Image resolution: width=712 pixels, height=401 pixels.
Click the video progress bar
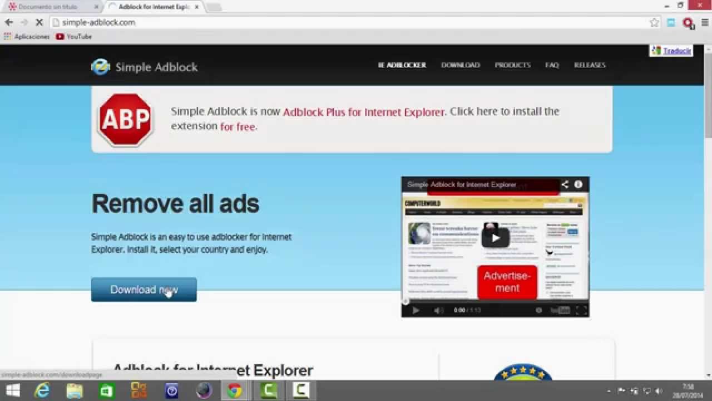pyautogui.click(x=495, y=302)
